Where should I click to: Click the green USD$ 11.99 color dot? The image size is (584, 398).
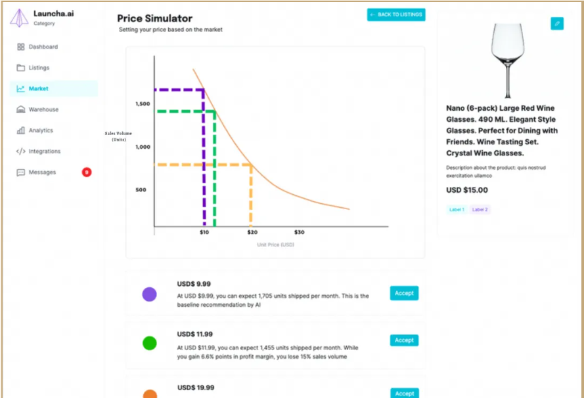point(150,342)
